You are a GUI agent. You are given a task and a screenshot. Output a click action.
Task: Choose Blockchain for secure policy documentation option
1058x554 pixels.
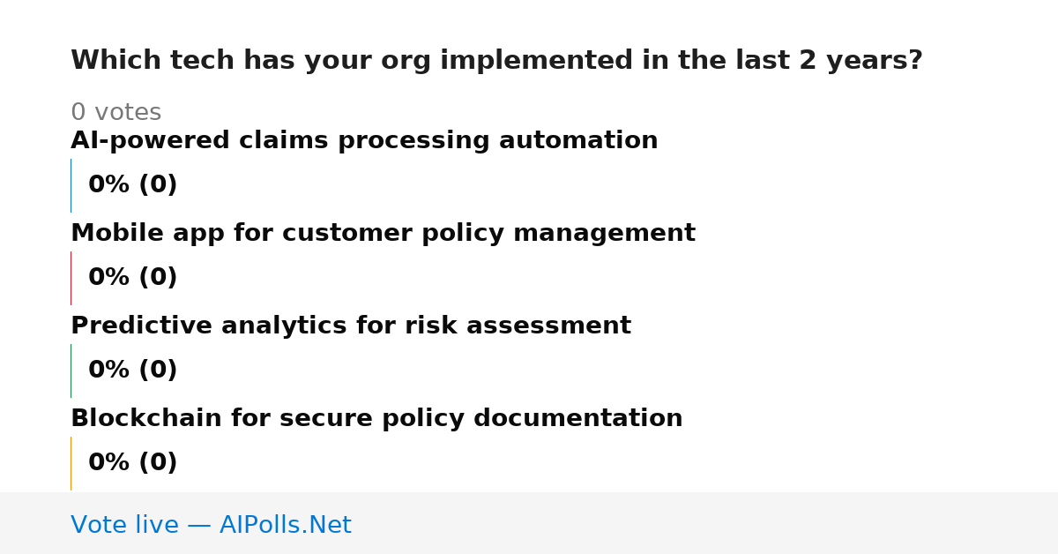click(x=376, y=419)
